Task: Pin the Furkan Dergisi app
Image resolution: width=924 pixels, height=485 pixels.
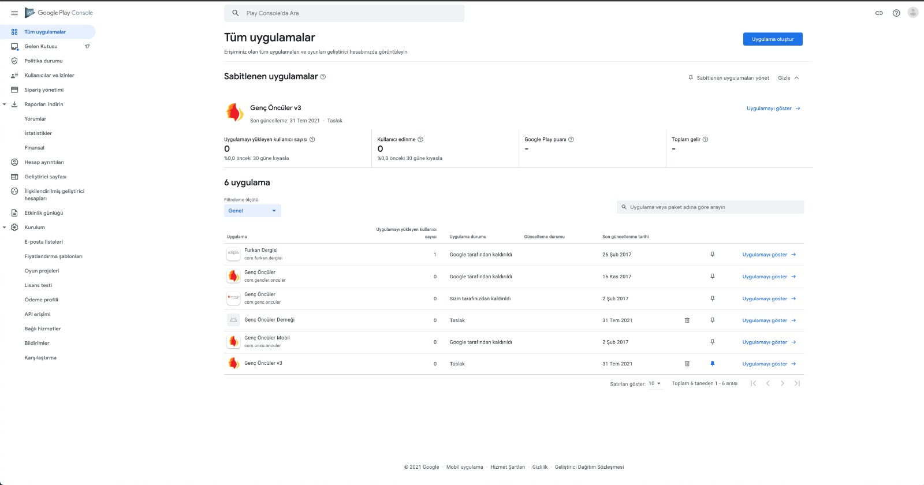Action: (712, 254)
